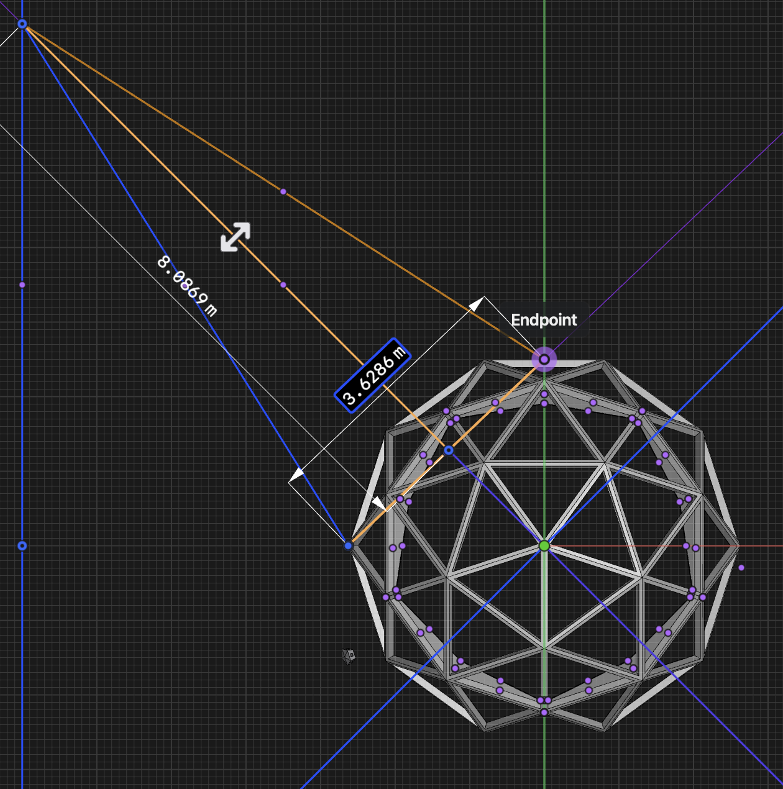Pick the purple midpoint on the upper dark-orange line
Image resolution: width=783 pixels, height=789 pixels.
(283, 192)
